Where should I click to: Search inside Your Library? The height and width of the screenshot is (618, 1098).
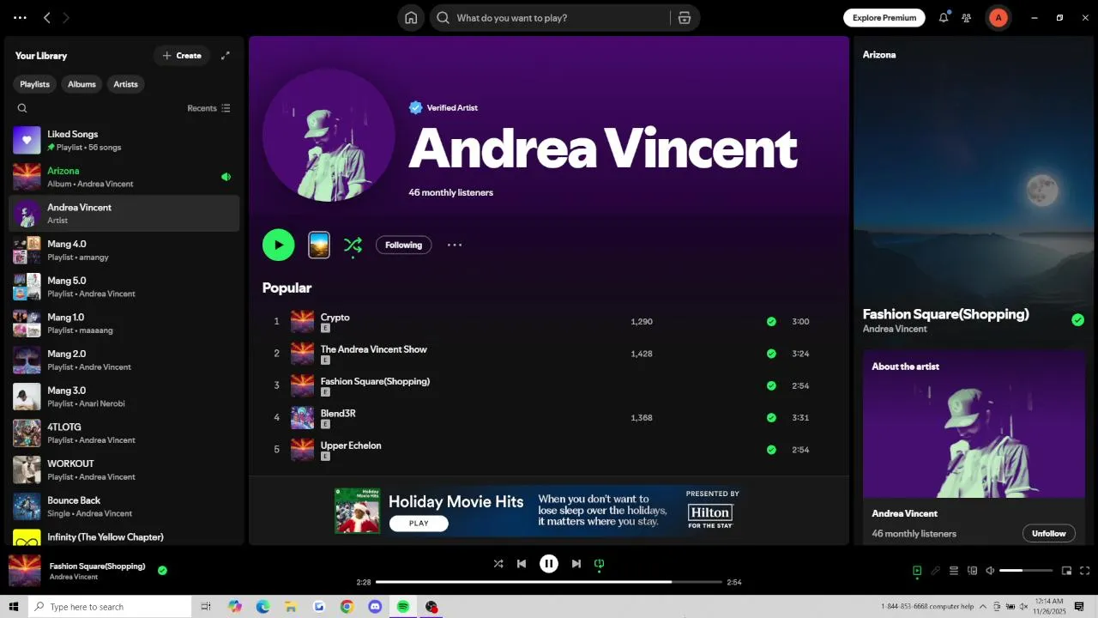coord(22,108)
